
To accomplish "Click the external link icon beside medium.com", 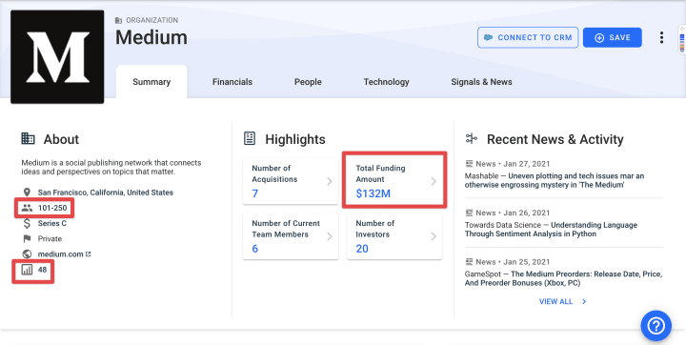I will coord(89,254).
